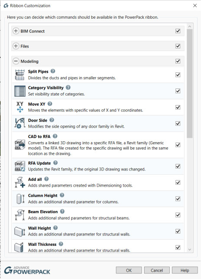Click the Column Height icon
The image size is (201, 279).
pos(20,199)
